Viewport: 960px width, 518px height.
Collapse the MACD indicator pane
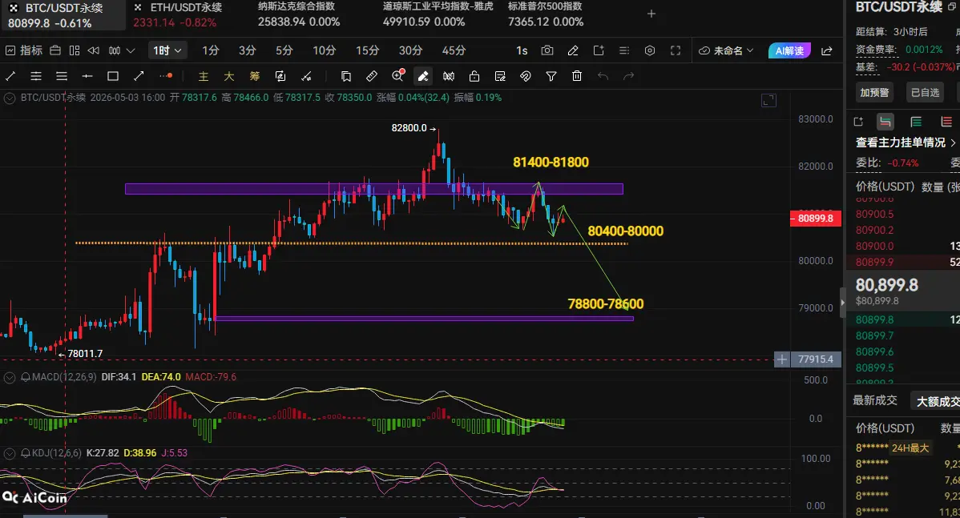coord(10,377)
